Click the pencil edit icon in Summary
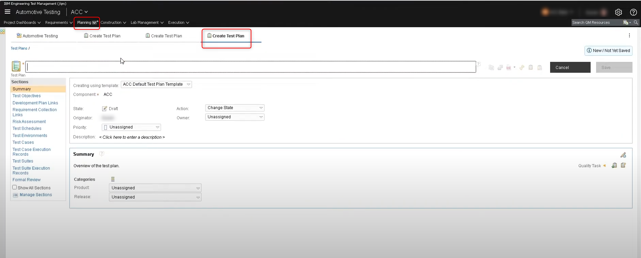Screen dimensions: 641x258 point(623,155)
